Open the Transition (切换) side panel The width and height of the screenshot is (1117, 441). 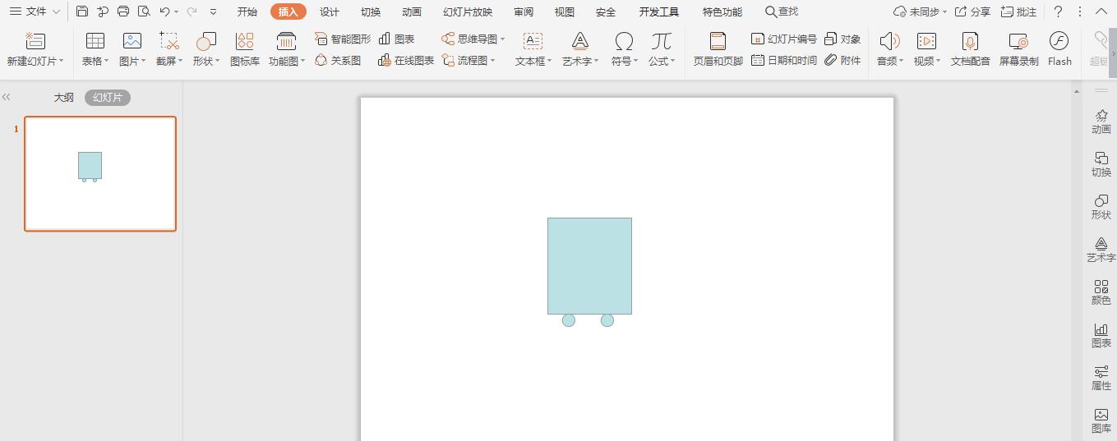coord(1101,164)
